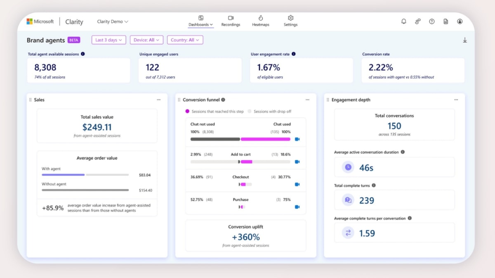The image size is (495, 278).
Task: Open the Recordings tab
Action: 231,21
